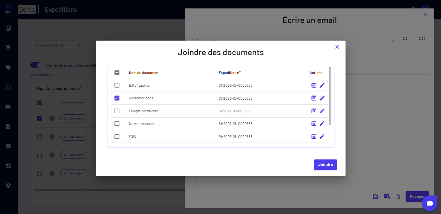Open the truck shipments sidebar icon
This screenshot has height=214, width=441.
(8, 107)
